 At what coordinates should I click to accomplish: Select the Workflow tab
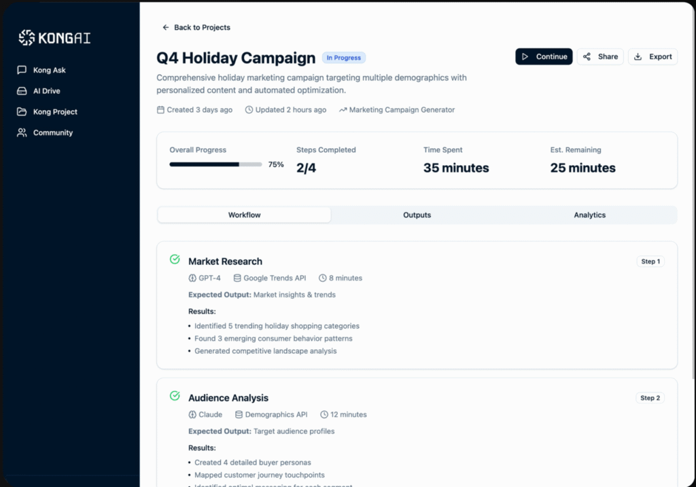click(244, 215)
